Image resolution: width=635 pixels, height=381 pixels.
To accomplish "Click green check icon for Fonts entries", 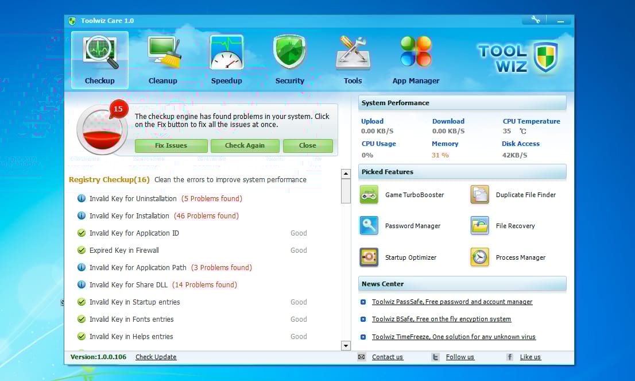I will (82, 319).
